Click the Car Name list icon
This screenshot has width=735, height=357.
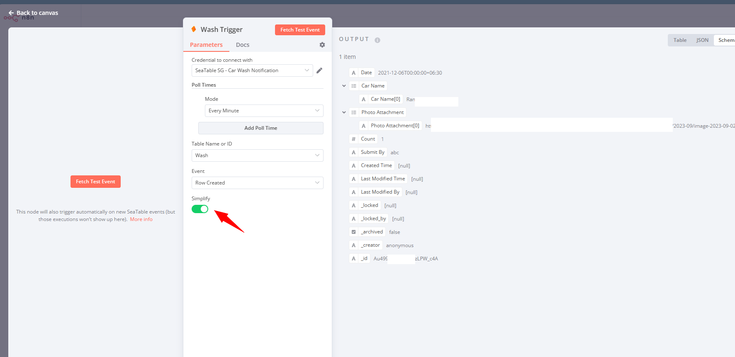(354, 86)
